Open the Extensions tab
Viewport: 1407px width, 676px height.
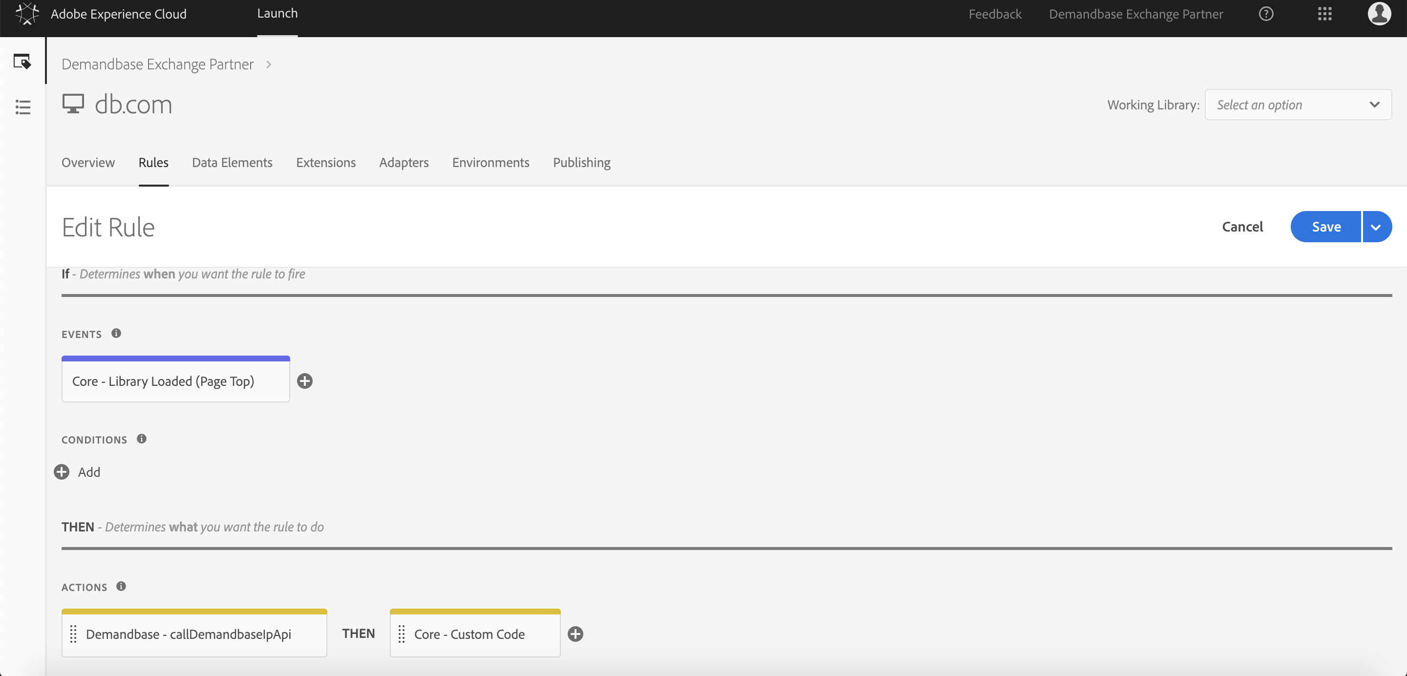pyautogui.click(x=325, y=163)
